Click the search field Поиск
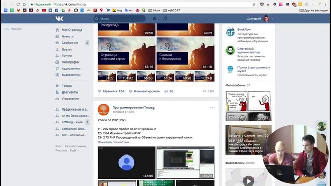This screenshot has height=186, width=331. click(x=119, y=19)
